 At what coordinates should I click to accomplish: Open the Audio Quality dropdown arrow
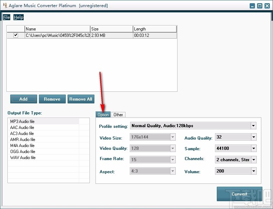click(x=254, y=137)
